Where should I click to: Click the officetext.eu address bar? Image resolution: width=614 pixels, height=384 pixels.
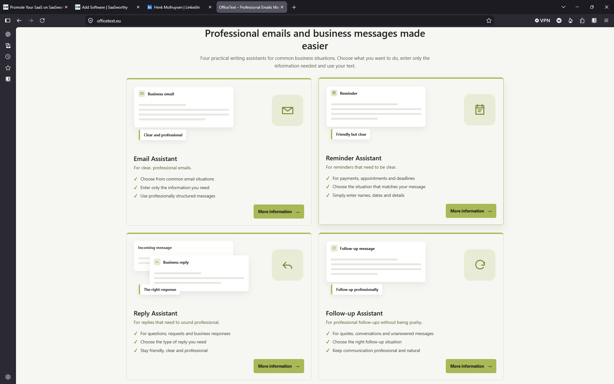tap(289, 20)
